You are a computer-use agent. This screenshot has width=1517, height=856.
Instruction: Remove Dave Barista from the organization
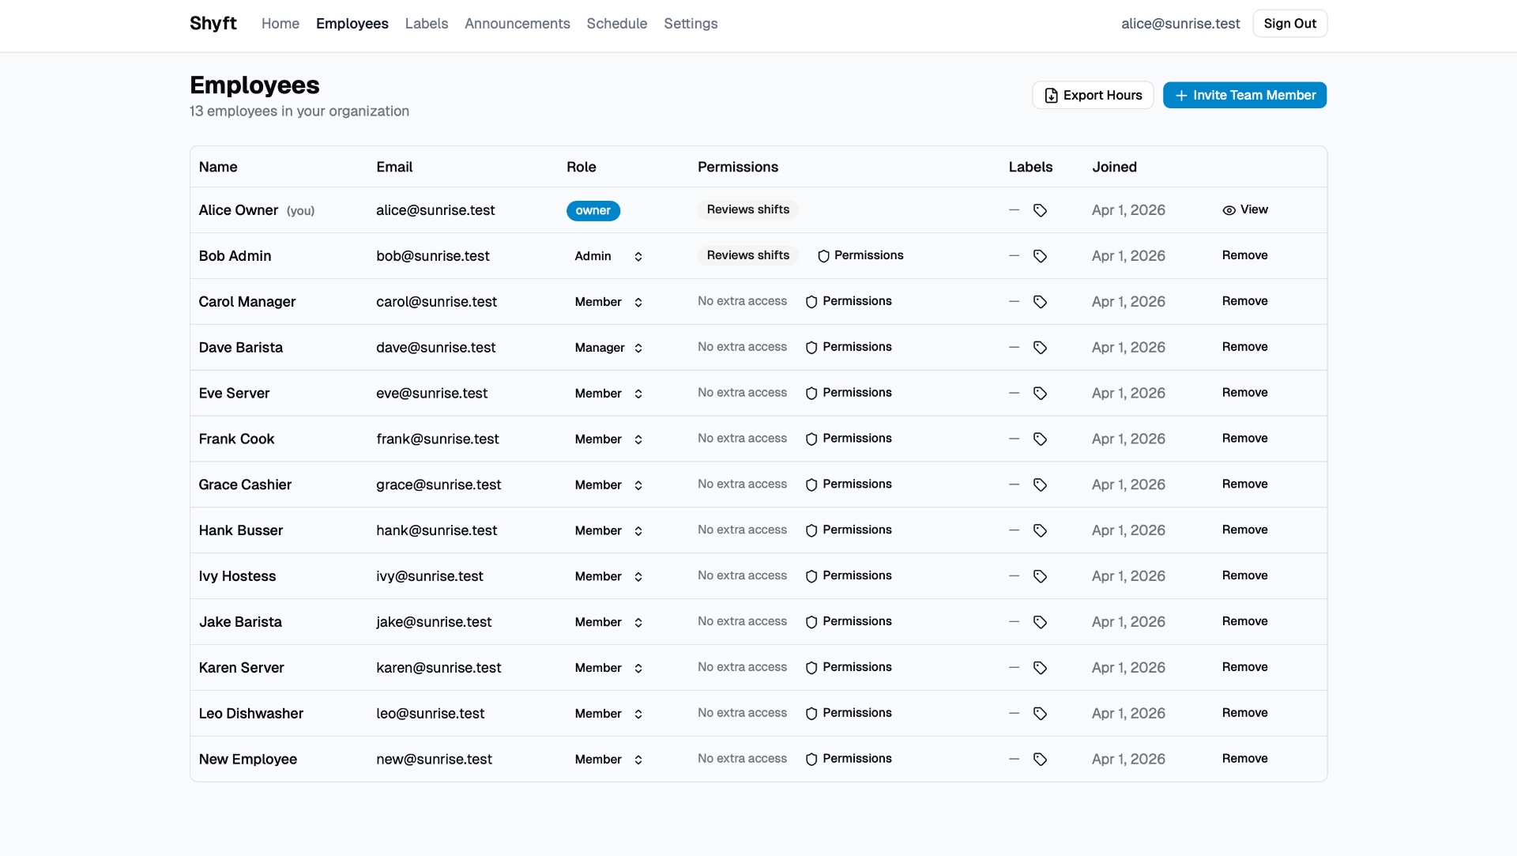1245,347
